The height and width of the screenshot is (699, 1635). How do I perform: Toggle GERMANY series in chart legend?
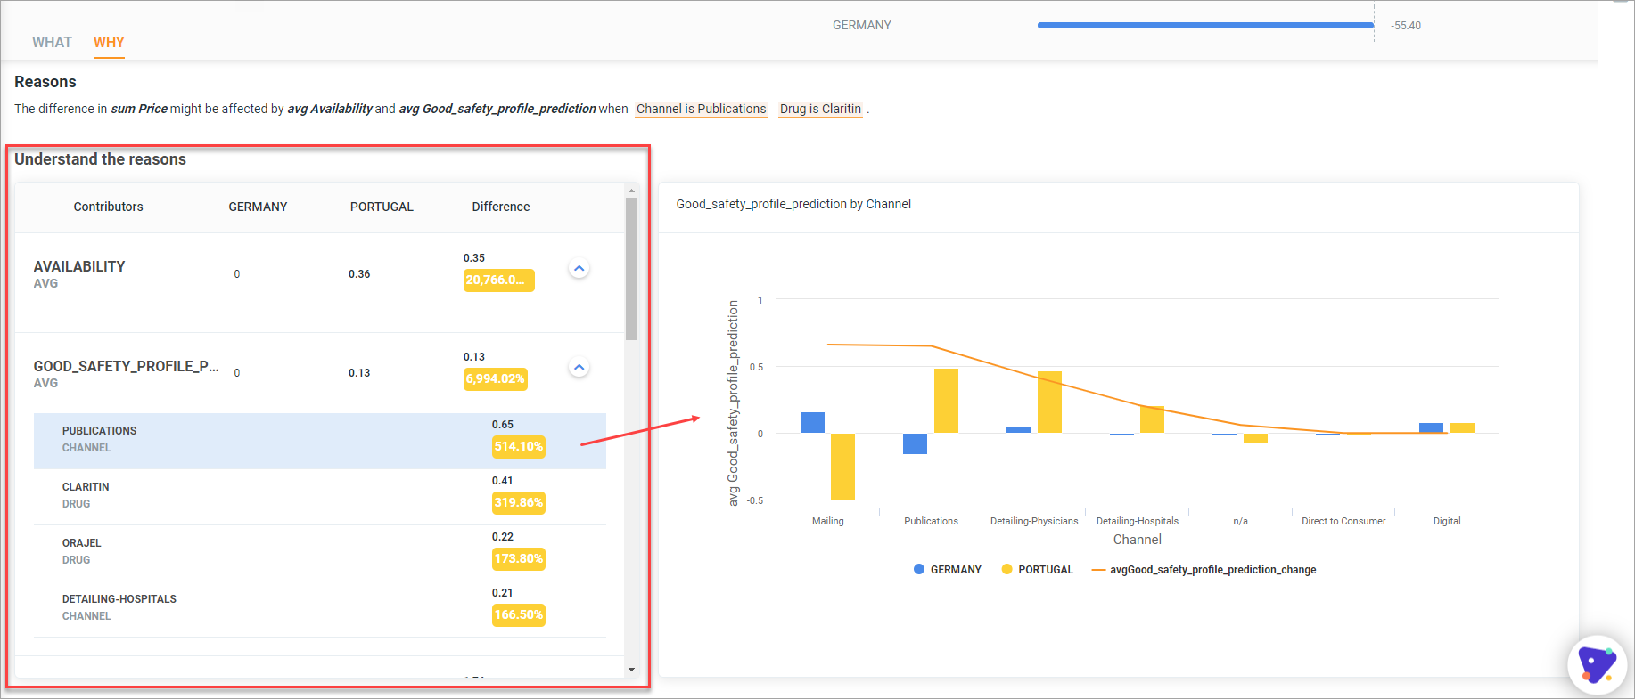click(947, 570)
